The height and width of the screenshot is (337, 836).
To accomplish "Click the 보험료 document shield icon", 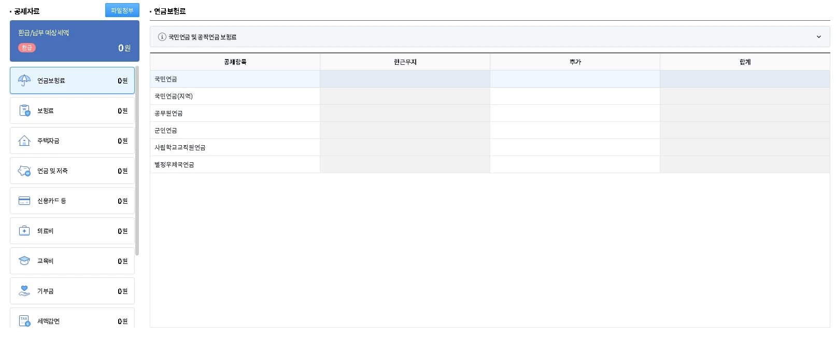I will 24,110.
